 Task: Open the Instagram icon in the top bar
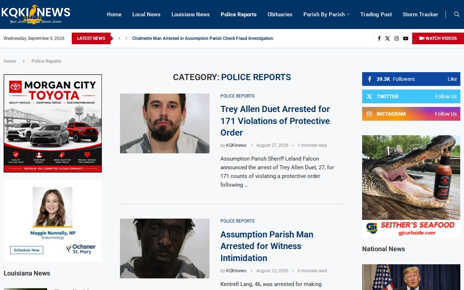pos(397,38)
